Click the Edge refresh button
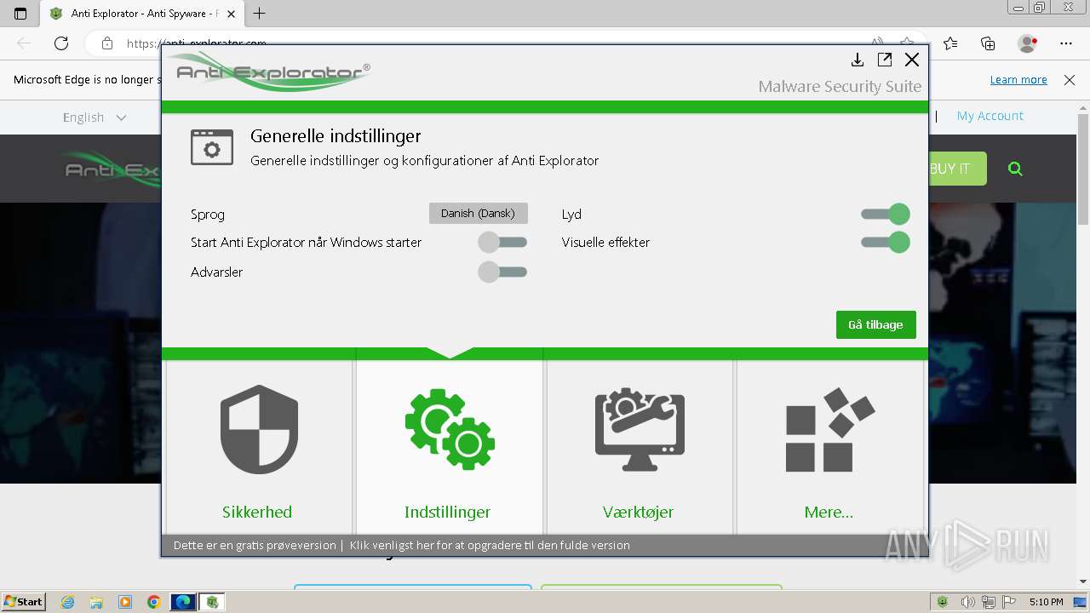 pos(61,43)
